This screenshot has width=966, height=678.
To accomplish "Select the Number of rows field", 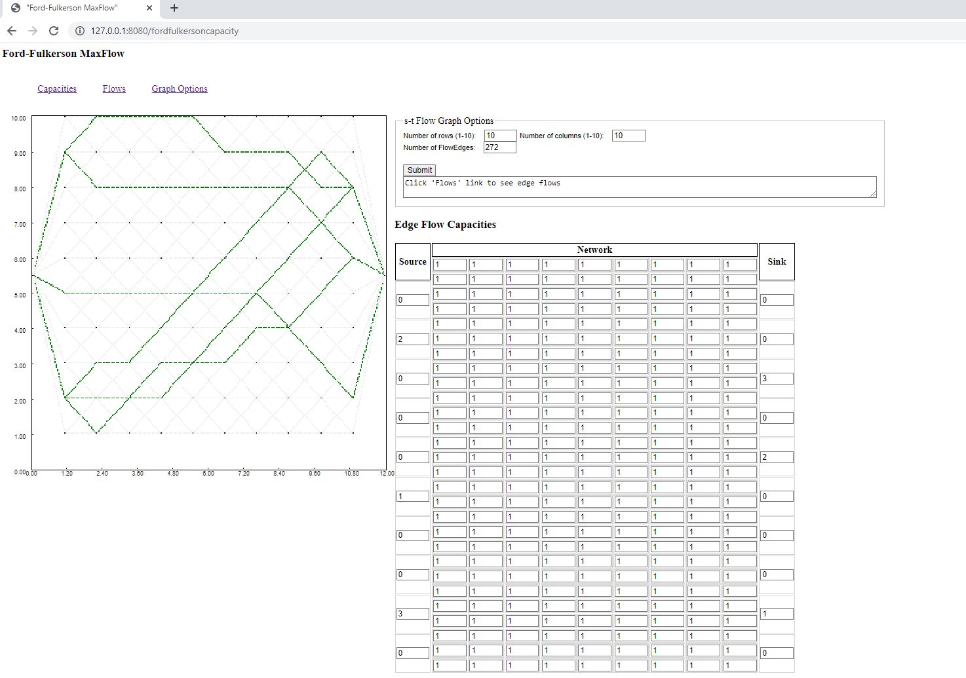I will [x=499, y=135].
